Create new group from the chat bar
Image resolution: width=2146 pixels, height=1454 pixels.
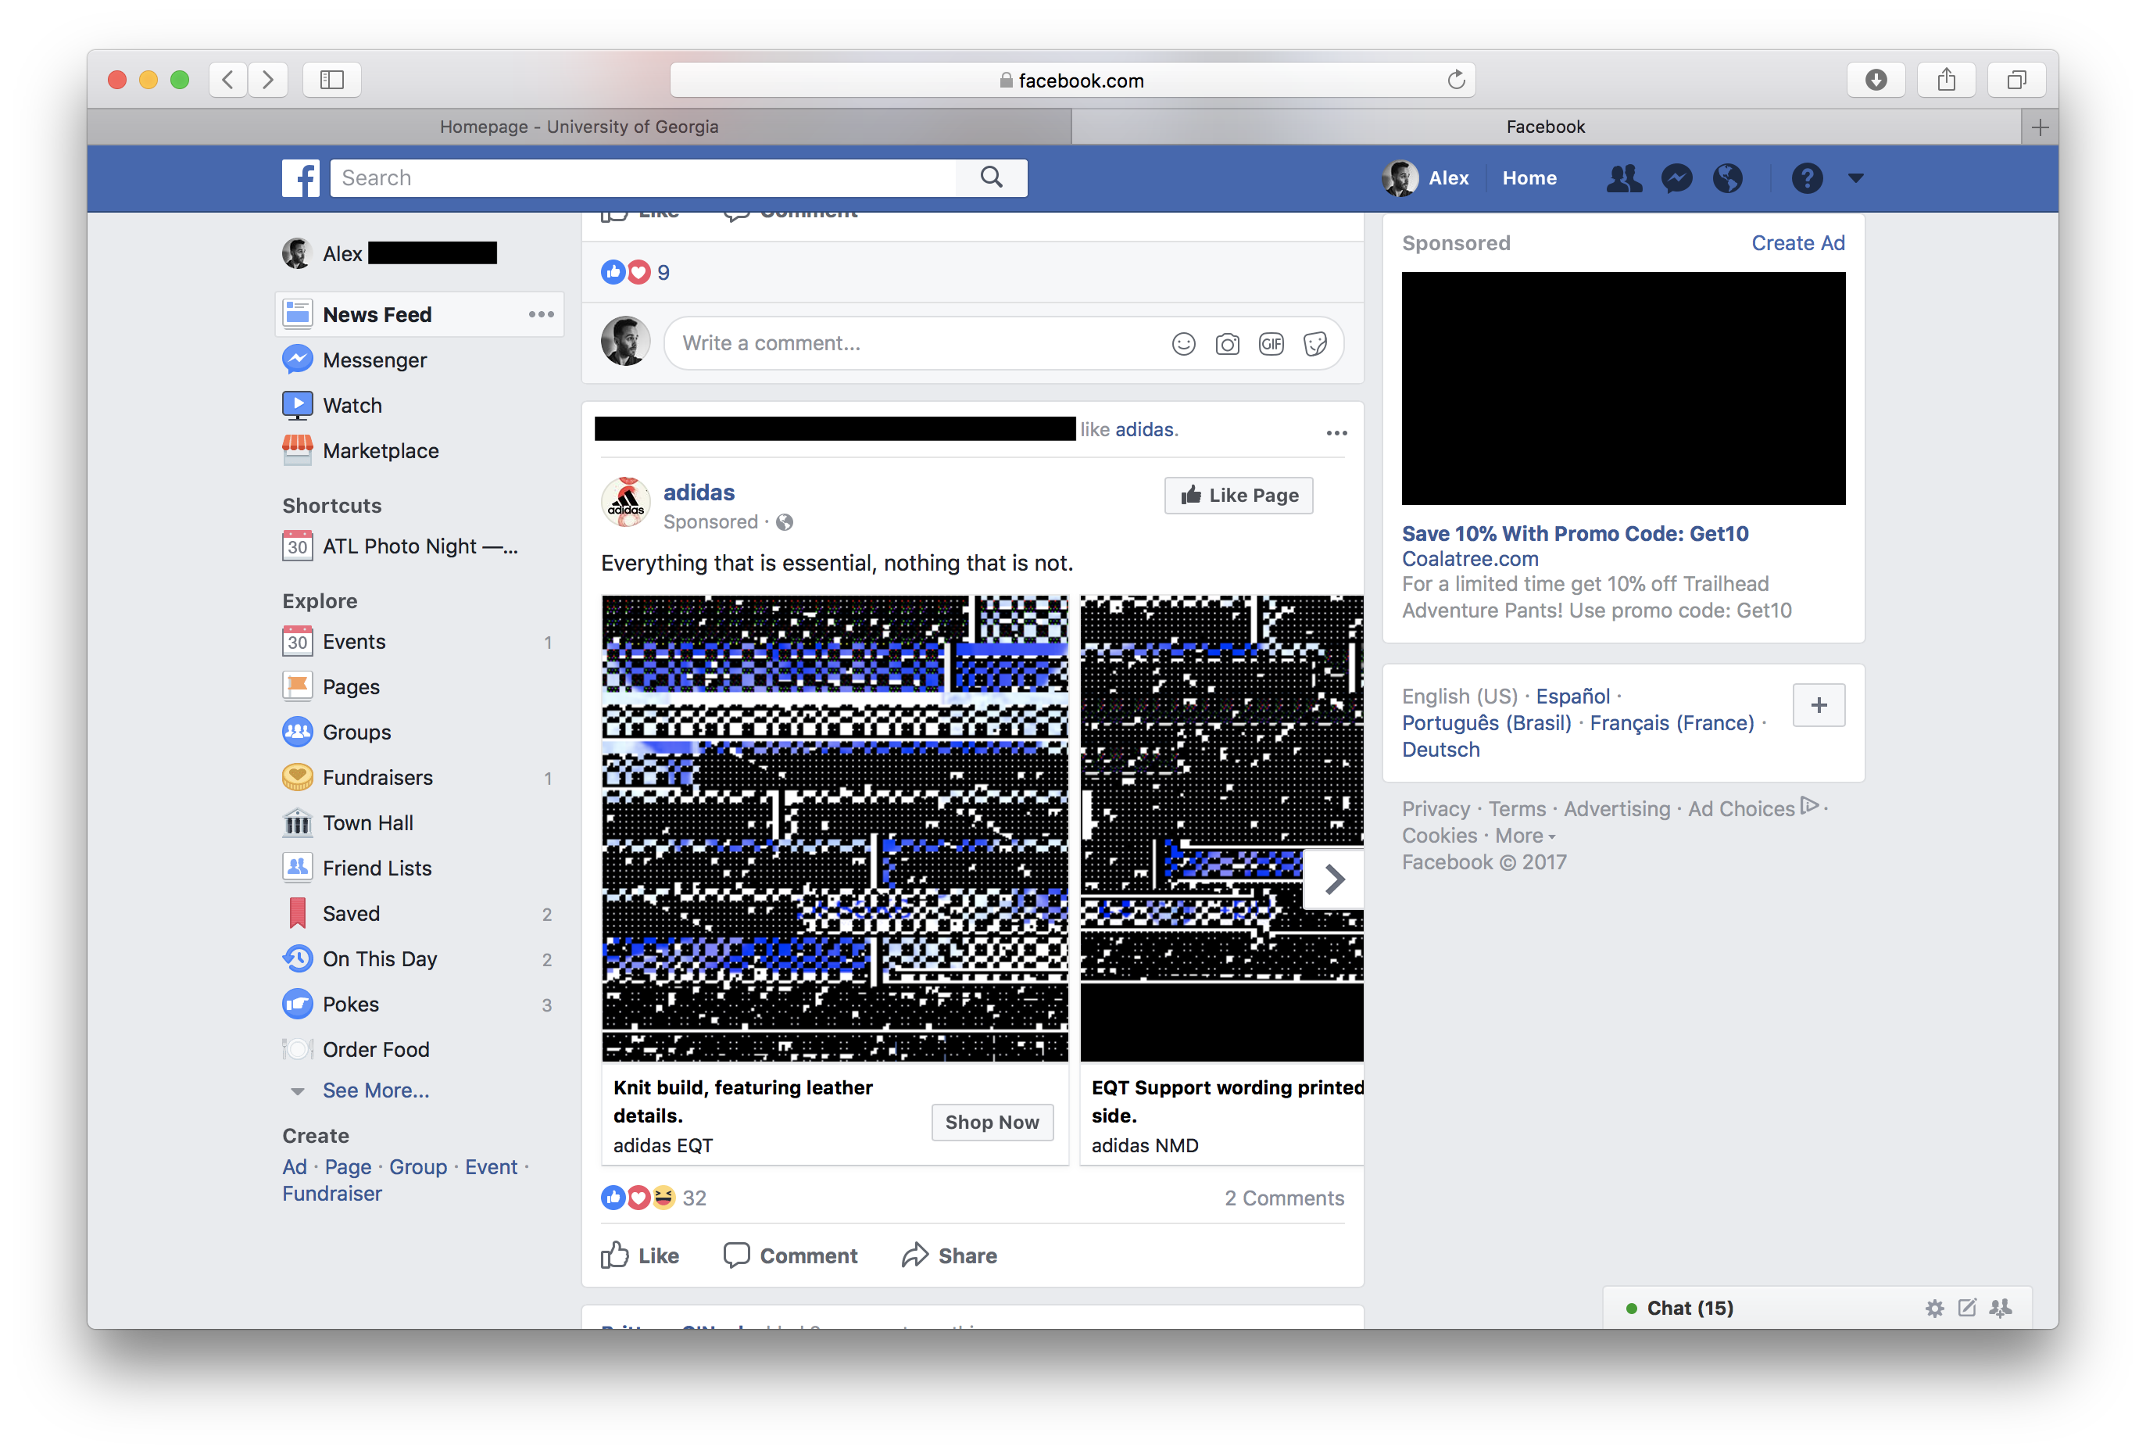[x=2000, y=1307]
